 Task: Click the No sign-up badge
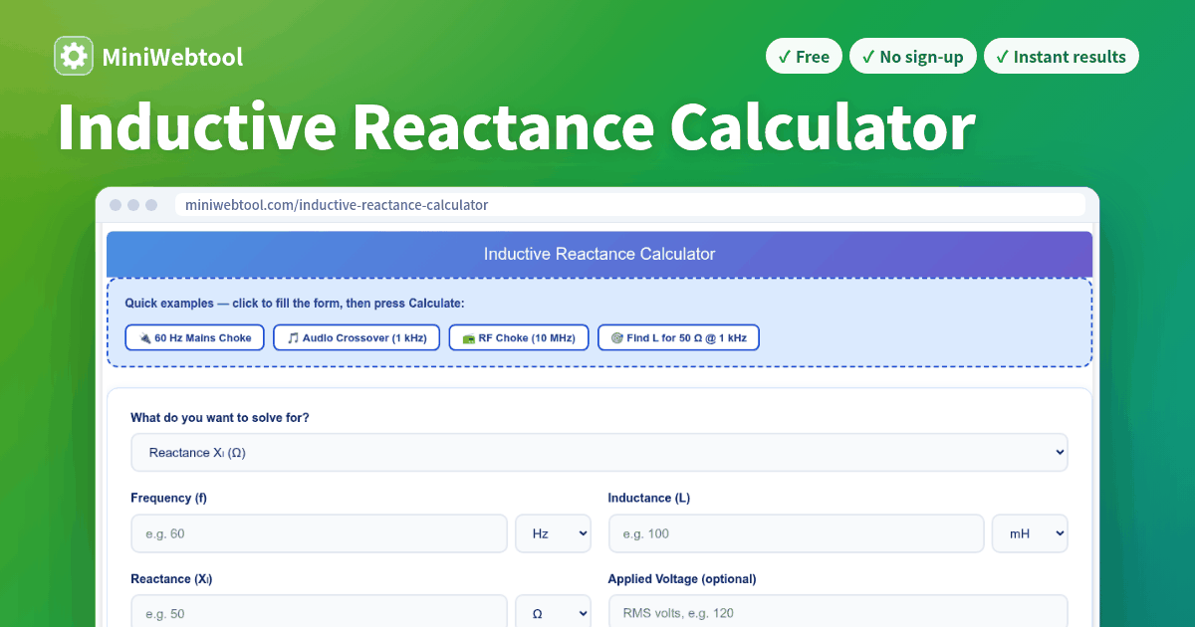(x=913, y=57)
